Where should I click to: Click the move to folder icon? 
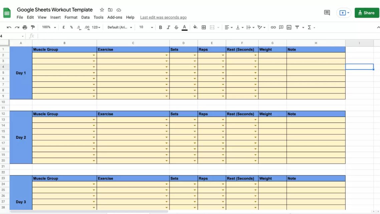tap(110, 10)
